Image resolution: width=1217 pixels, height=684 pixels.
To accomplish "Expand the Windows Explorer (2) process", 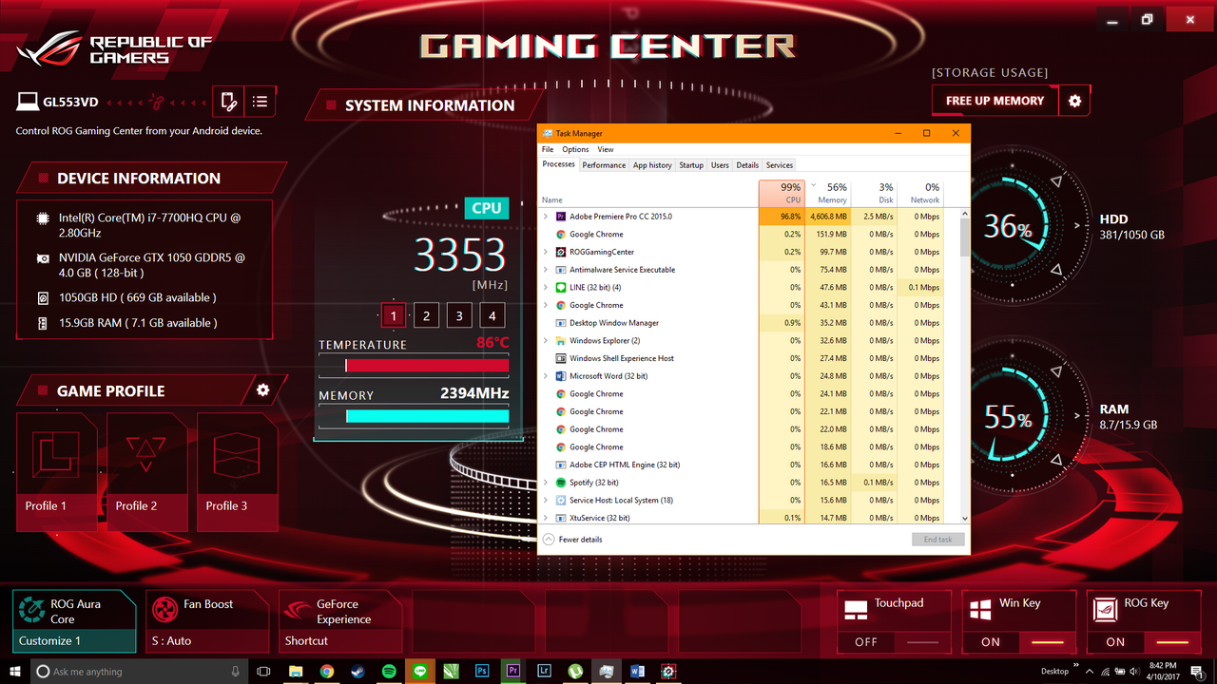I will 546,340.
